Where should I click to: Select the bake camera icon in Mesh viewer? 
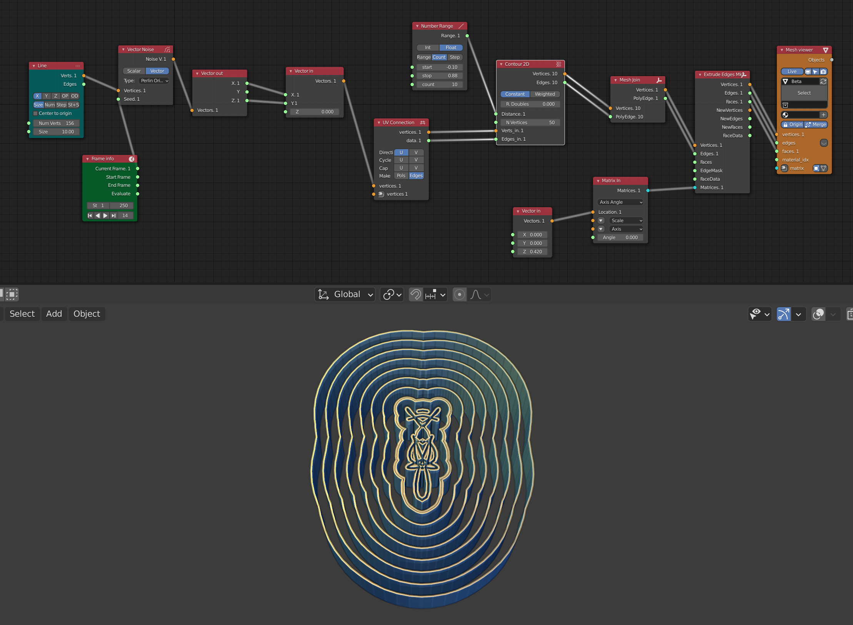pyautogui.click(x=823, y=71)
